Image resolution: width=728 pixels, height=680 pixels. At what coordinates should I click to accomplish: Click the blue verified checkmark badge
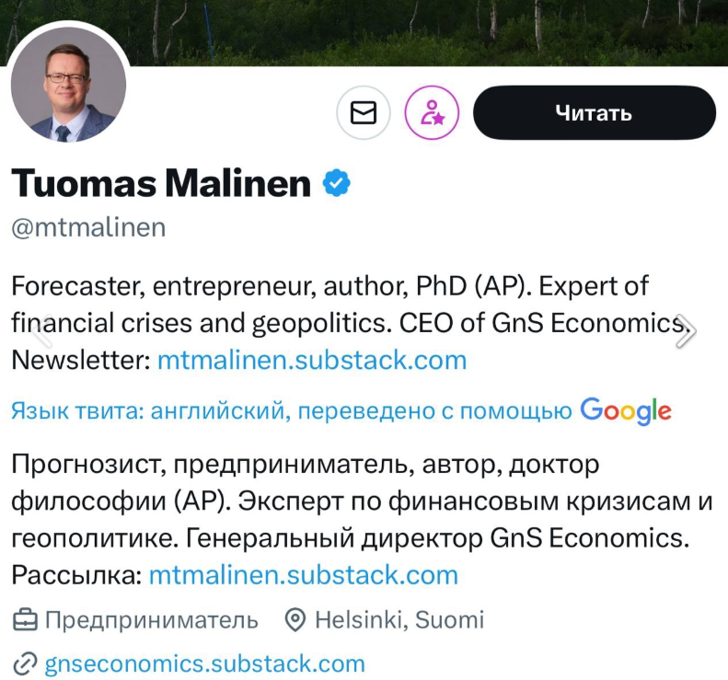[x=336, y=184]
